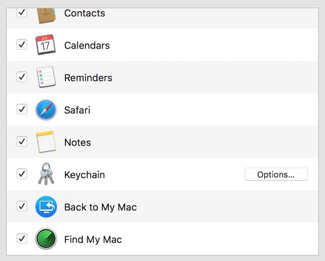This screenshot has width=325, height=261.
Task: Toggle the Back to My Mac checkbox
Action: point(22,206)
